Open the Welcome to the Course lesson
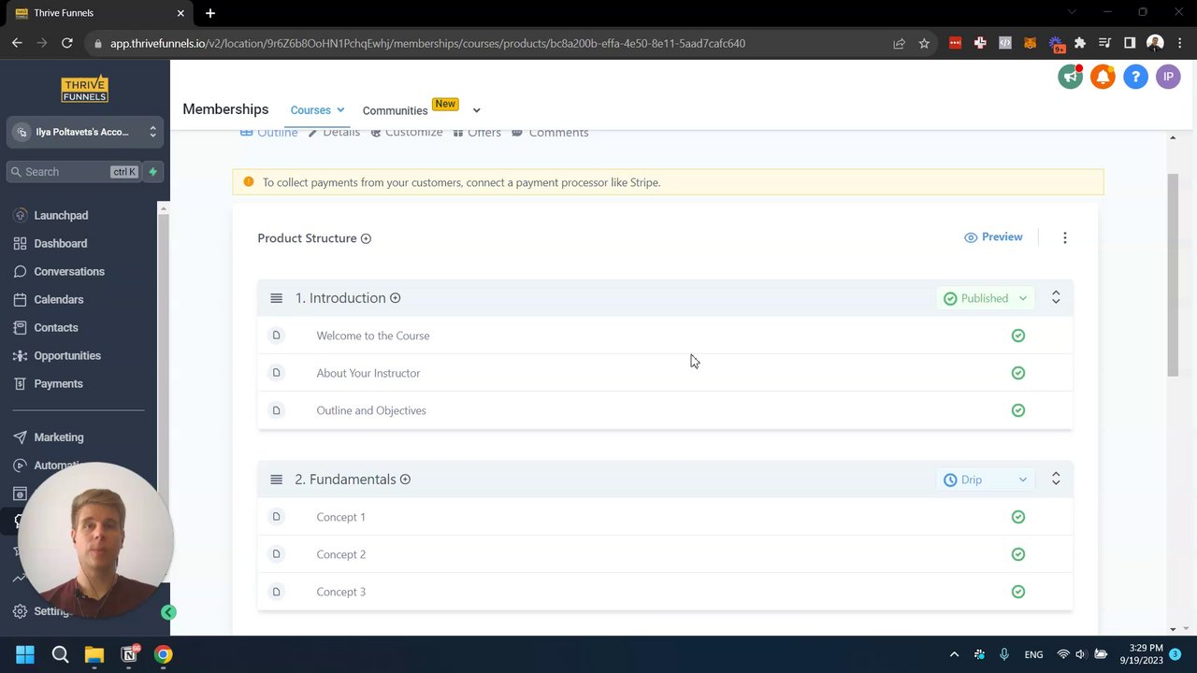The width and height of the screenshot is (1197, 673). (x=373, y=336)
